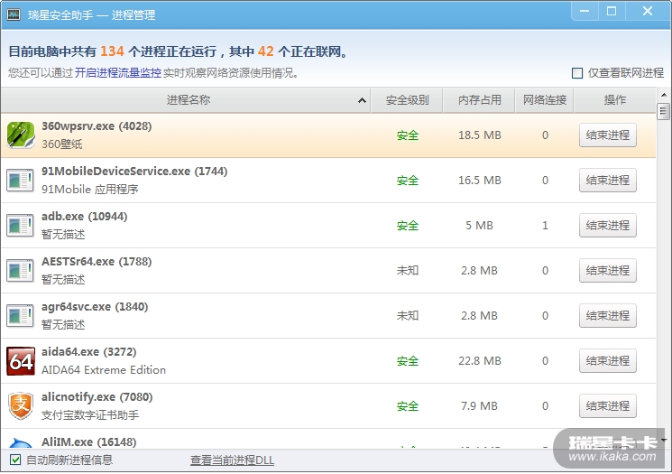Click the 安全 level for adb.exe
Image resolution: width=672 pixels, height=474 pixels.
(x=408, y=226)
